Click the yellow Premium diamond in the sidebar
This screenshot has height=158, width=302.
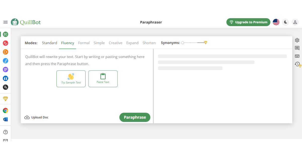pos(6,99)
